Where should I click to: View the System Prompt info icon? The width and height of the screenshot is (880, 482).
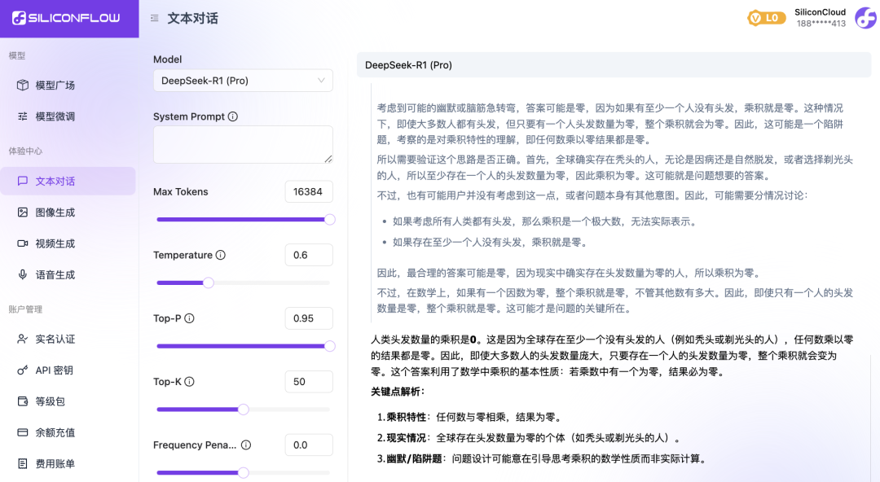234,116
